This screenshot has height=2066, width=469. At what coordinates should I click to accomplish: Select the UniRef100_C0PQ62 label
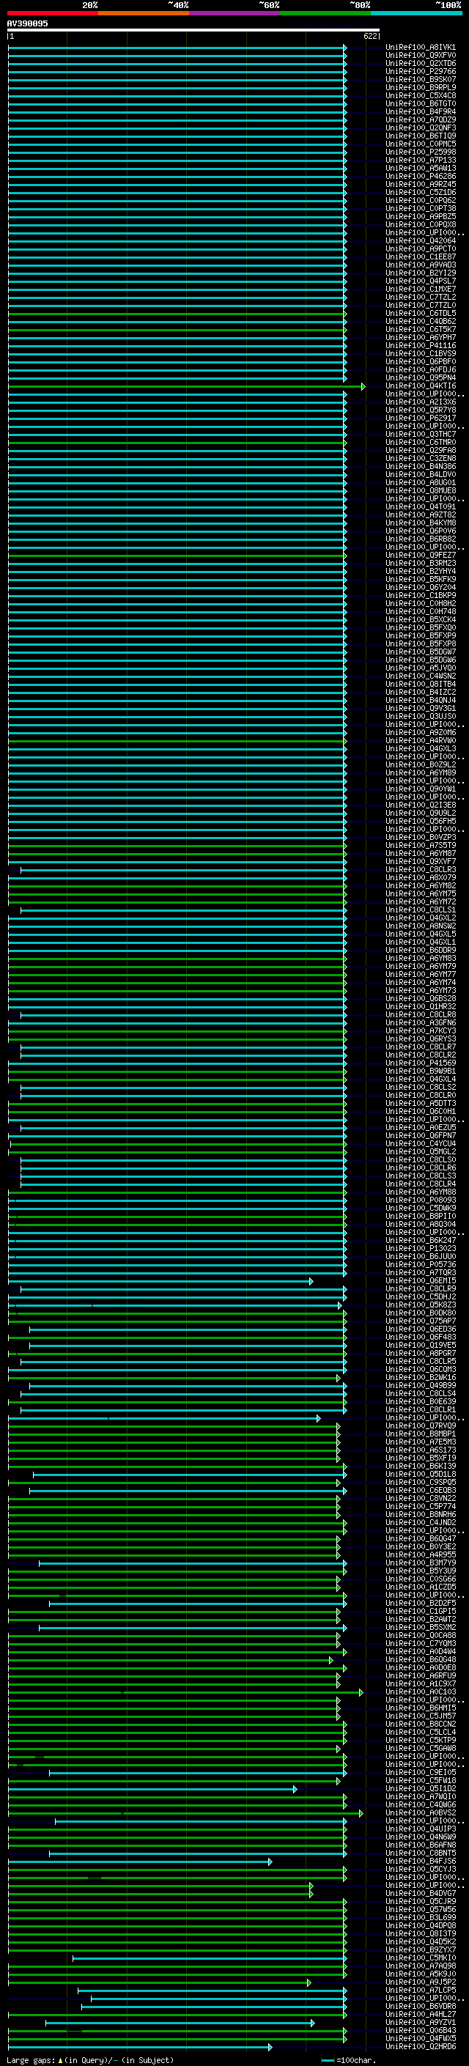coord(420,201)
